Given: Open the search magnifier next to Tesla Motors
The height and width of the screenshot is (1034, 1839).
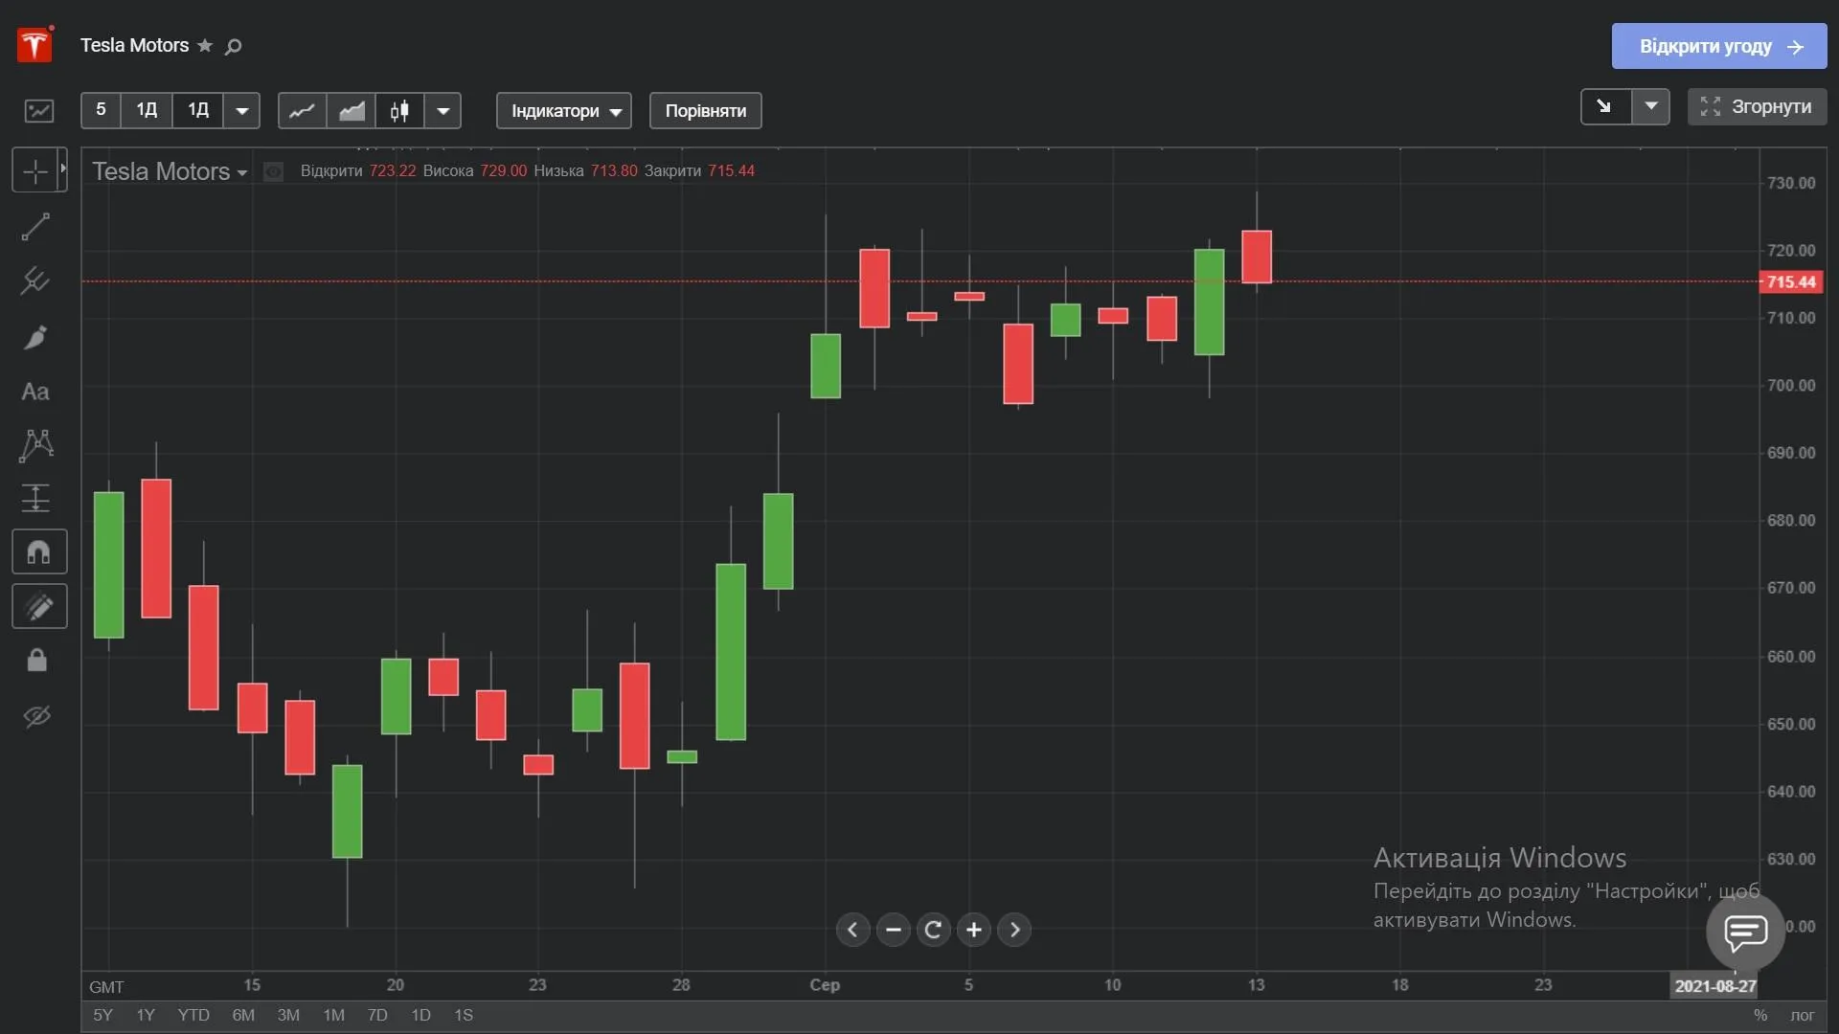Looking at the screenshot, I should tap(233, 46).
